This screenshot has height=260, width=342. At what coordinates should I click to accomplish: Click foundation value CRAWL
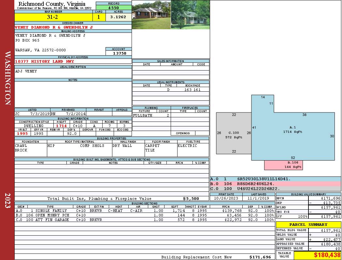point(21,146)
